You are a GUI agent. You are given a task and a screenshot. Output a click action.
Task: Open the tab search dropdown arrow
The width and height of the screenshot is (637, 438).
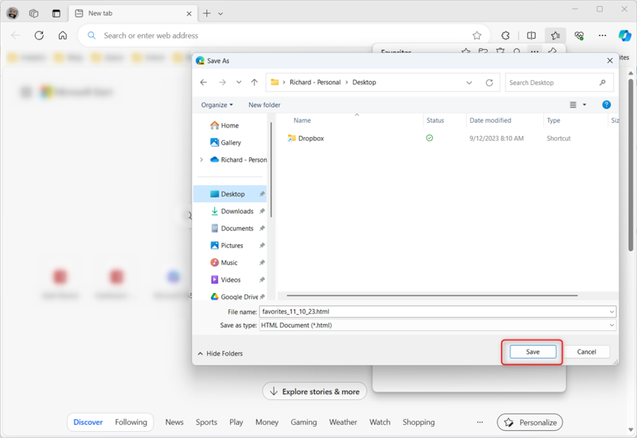click(x=221, y=14)
